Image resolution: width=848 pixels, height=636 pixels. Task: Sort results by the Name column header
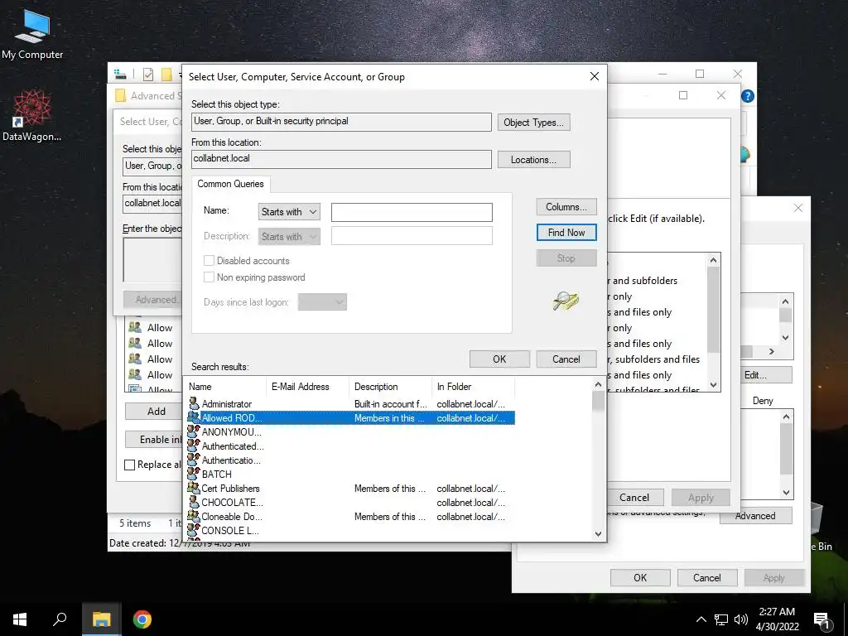(x=225, y=387)
